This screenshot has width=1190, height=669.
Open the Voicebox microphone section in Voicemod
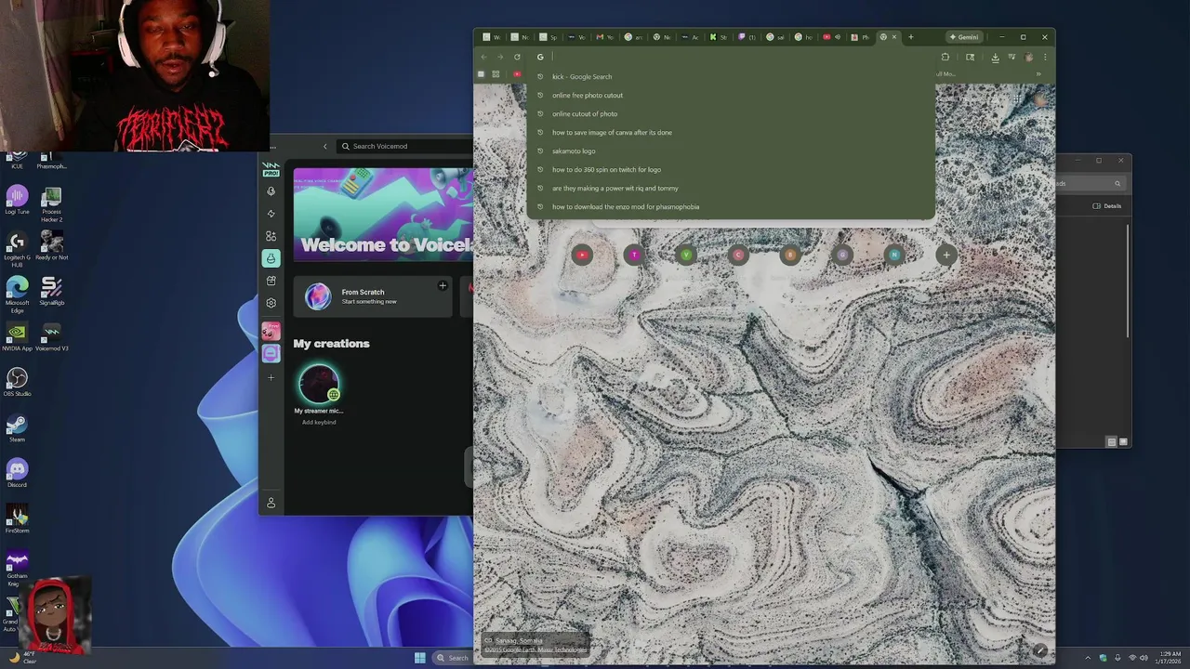click(271, 191)
